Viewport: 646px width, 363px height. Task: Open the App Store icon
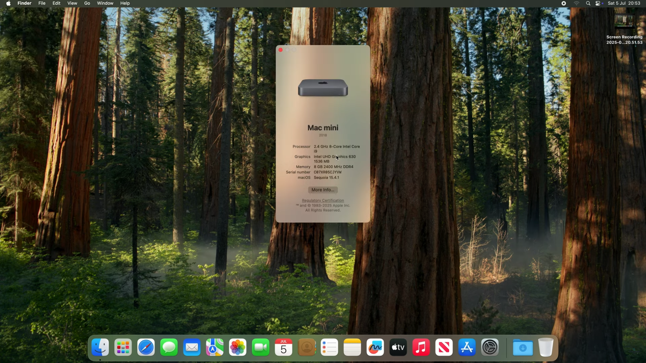[x=467, y=348]
